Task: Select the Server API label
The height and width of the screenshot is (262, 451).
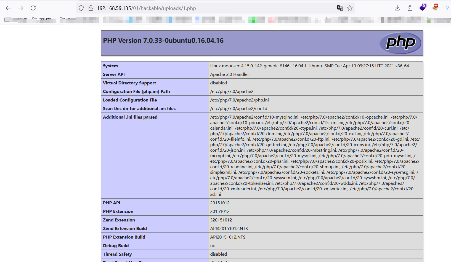Action: tap(114, 74)
